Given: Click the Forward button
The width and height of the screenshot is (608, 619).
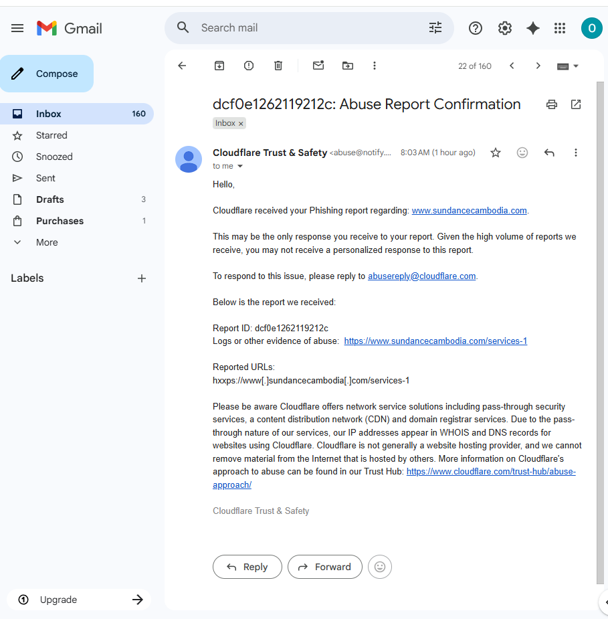Looking at the screenshot, I should click(x=324, y=567).
